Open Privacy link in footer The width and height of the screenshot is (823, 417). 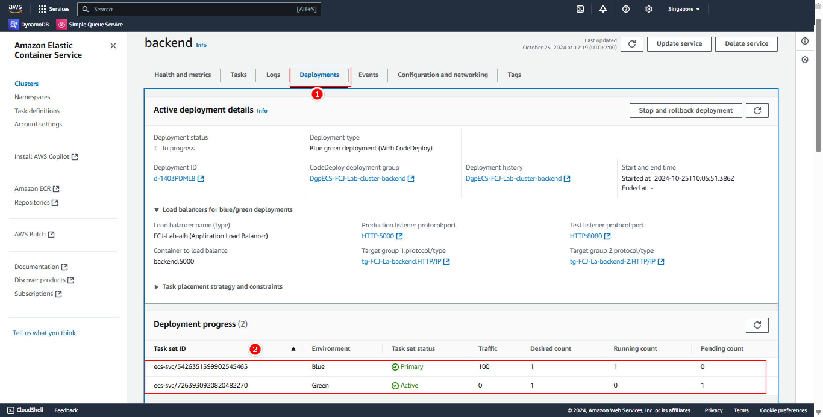click(713, 410)
